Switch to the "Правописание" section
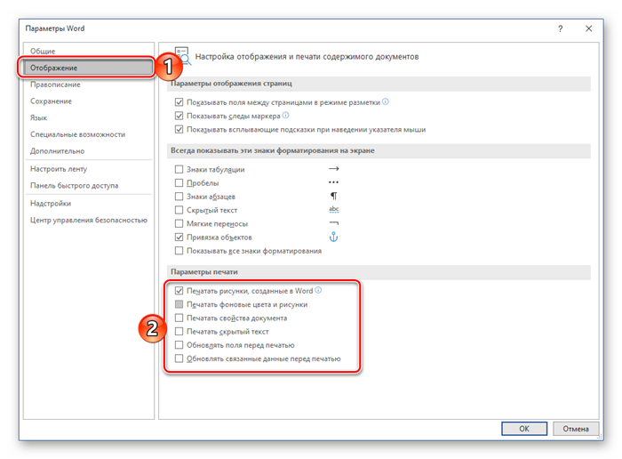The height and width of the screenshot is (459, 622). point(55,85)
